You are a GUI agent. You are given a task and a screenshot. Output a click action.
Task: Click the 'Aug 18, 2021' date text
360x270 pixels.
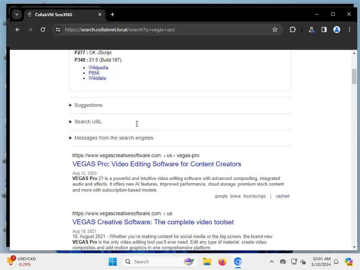[x=84, y=231]
